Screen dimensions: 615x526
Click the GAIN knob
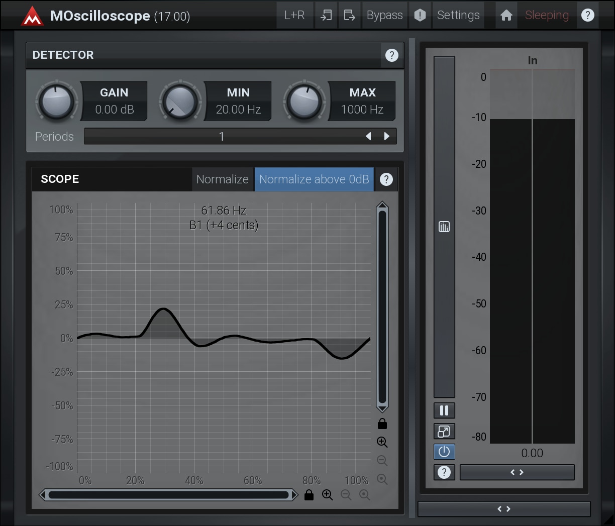pyautogui.click(x=57, y=101)
